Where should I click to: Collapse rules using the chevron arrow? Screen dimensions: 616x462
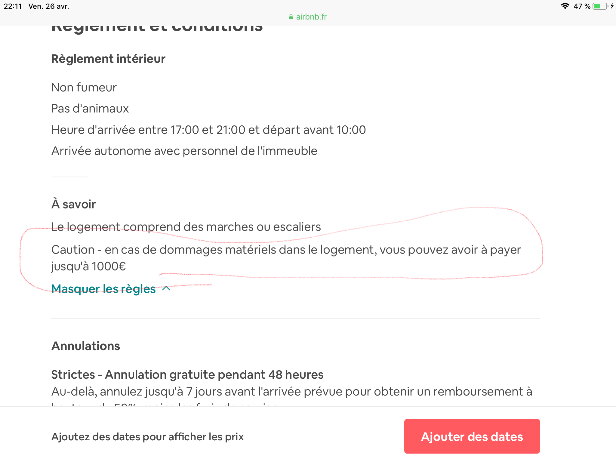166,288
